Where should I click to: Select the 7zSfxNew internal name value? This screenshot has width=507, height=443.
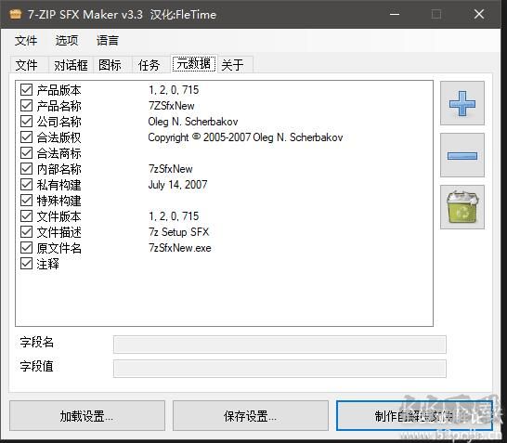(x=171, y=169)
